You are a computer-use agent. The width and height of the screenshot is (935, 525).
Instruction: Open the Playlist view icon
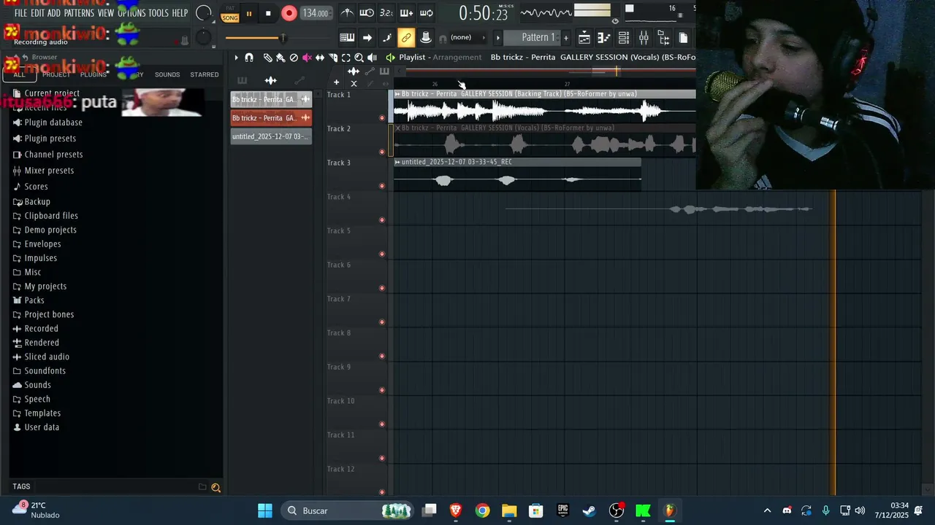pos(584,38)
